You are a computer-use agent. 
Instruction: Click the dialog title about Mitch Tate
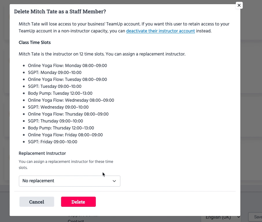(60, 12)
